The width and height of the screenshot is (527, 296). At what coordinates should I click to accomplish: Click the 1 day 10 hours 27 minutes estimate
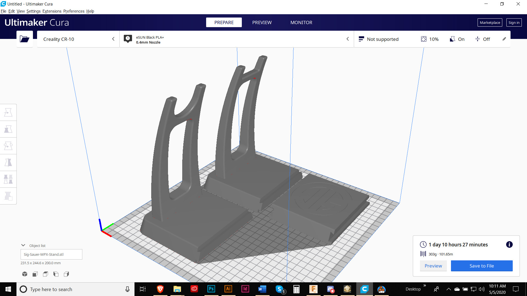[x=458, y=244]
